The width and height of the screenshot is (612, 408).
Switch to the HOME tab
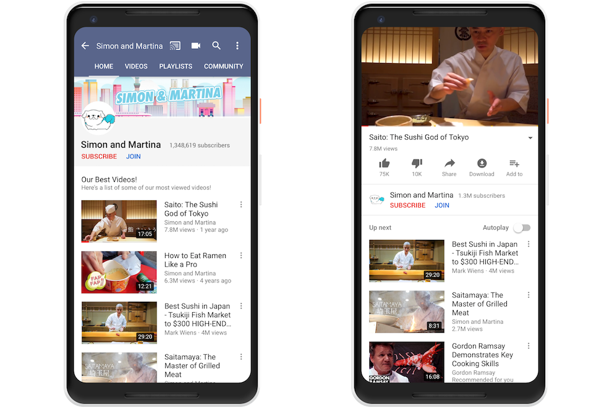pyautogui.click(x=104, y=66)
